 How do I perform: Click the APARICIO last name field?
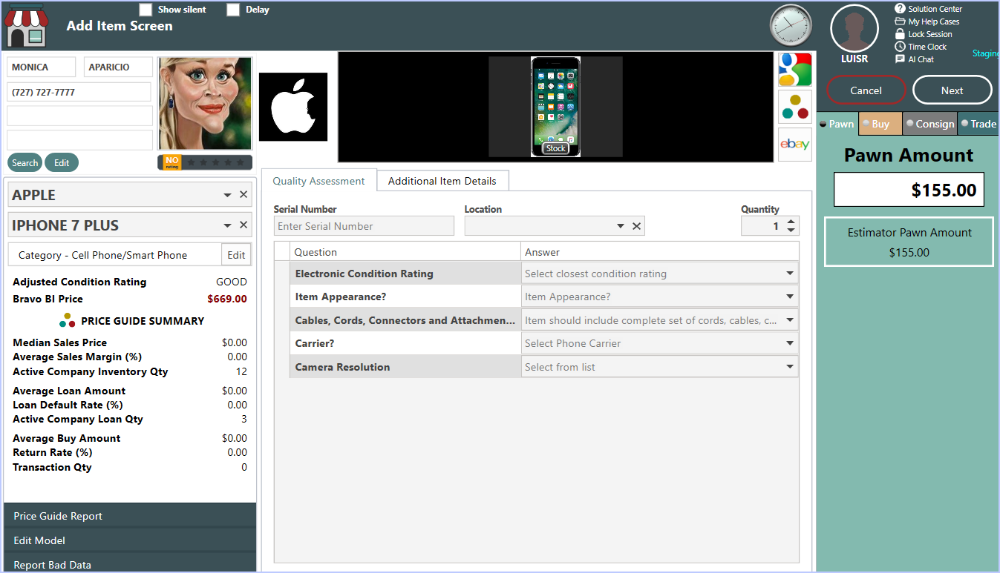tap(119, 67)
